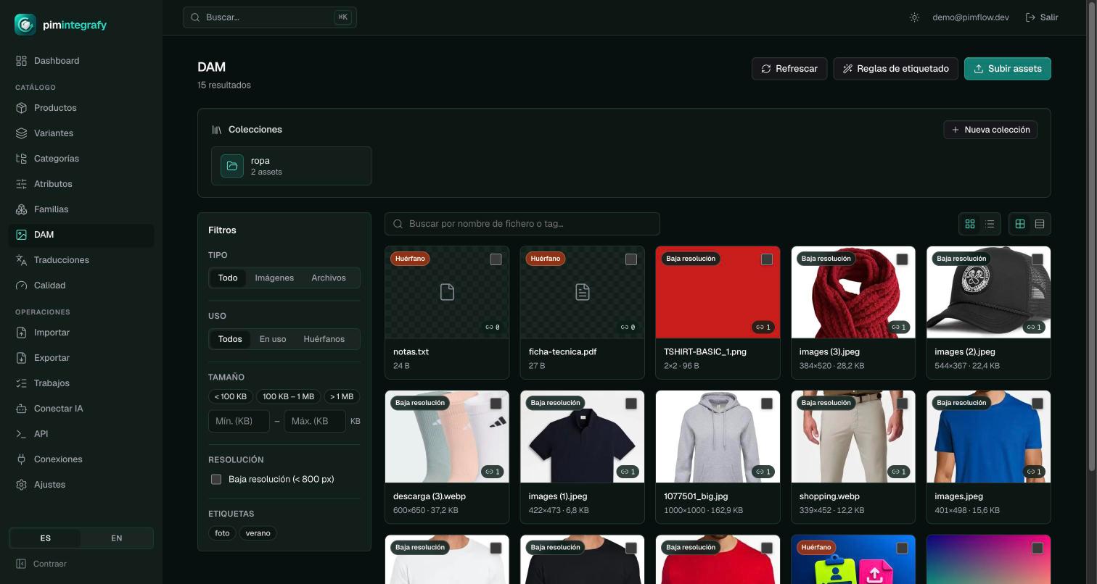Viewport: 1097px width, 584px height.
Task: Filter by the foto tag
Action: pyautogui.click(x=222, y=533)
